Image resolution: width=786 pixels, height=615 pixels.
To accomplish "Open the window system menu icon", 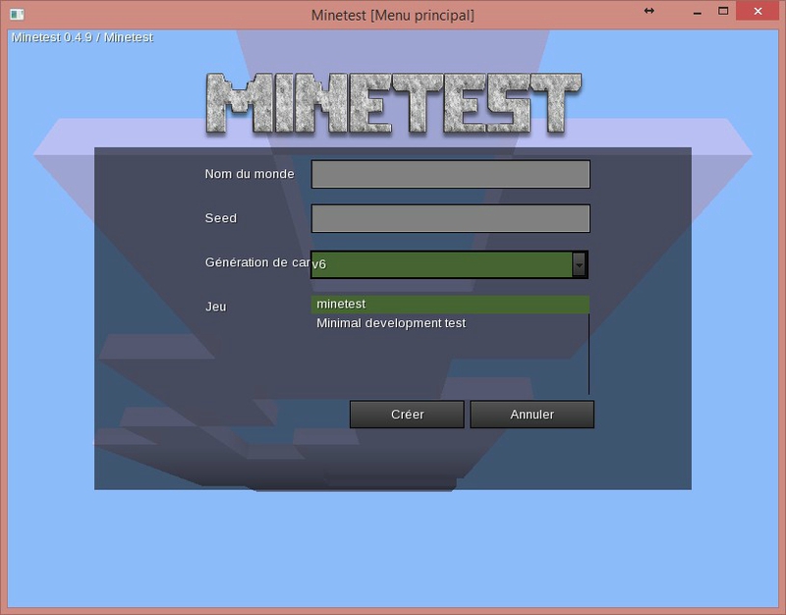I will (x=17, y=14).
